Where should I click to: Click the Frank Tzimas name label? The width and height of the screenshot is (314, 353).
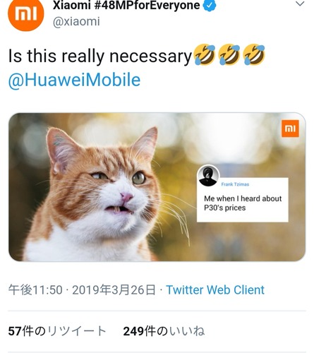(235, 184)
